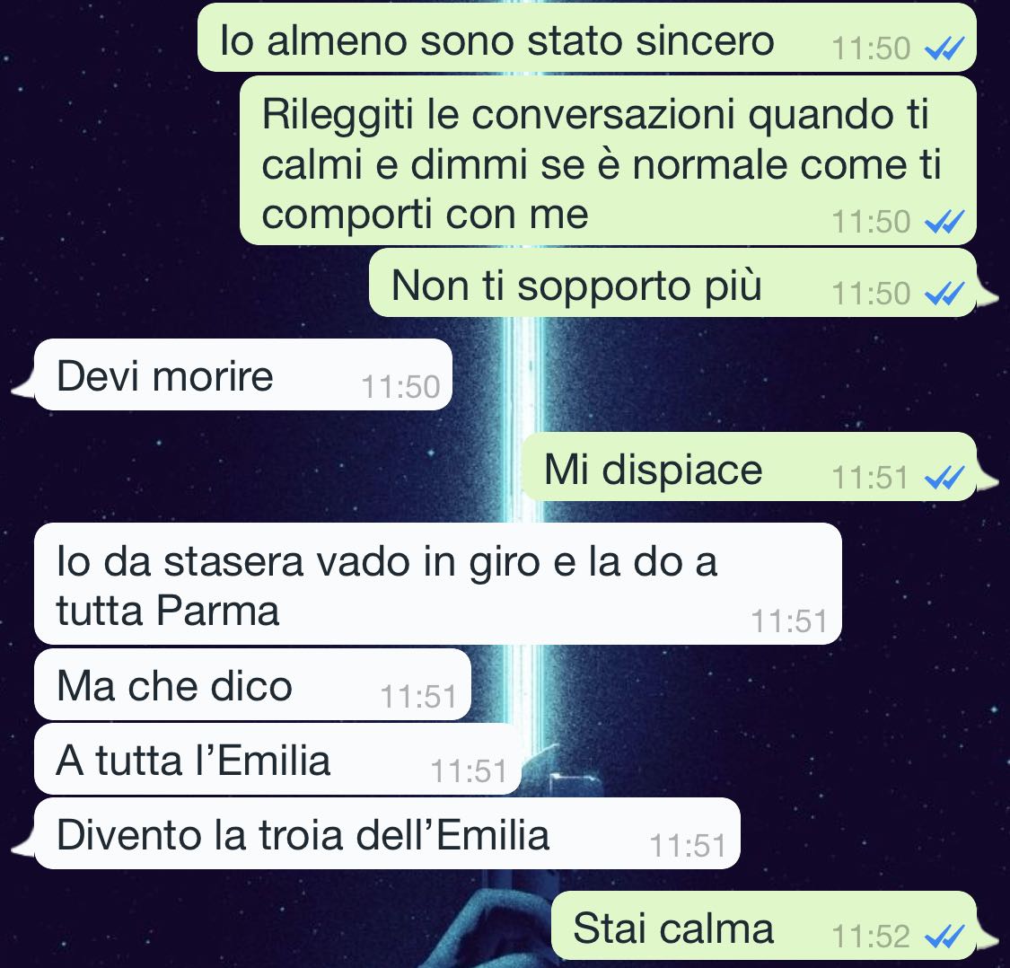Tap the blue ticks on 'Stai calma' message
This screenshot has height=968, width=1010.
click(x=944, y=937)
